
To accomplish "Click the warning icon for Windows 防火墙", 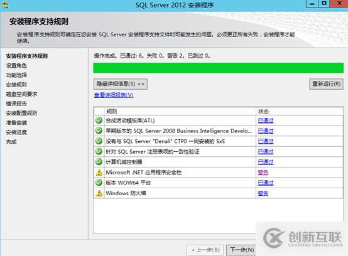I will pyautogui.click(x=99, y=193).
